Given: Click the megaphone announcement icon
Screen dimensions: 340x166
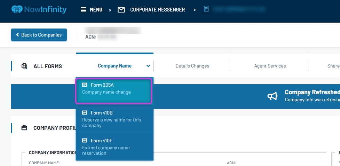Looking at the screenshot, I should tap(272, 96).
